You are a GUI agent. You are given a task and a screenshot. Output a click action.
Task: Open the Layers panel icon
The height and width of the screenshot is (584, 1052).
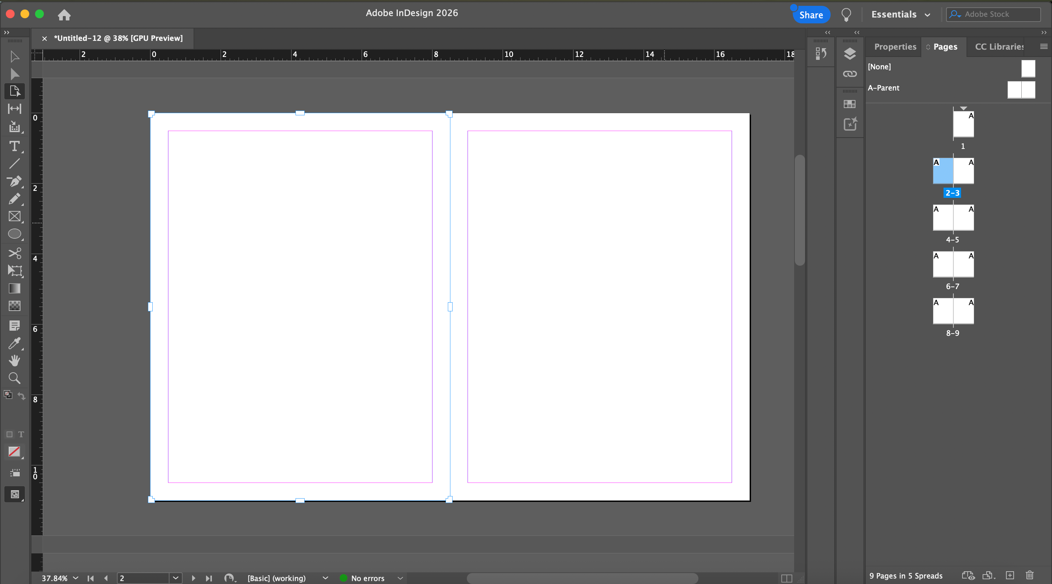849,53
